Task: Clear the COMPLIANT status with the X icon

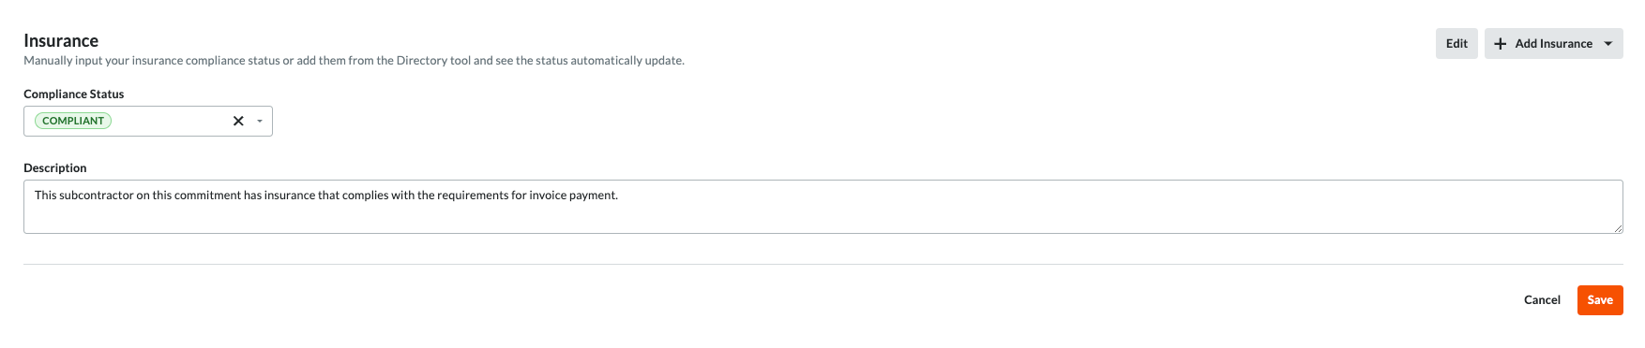Action: pyautogui.click(x=238, y=121)
